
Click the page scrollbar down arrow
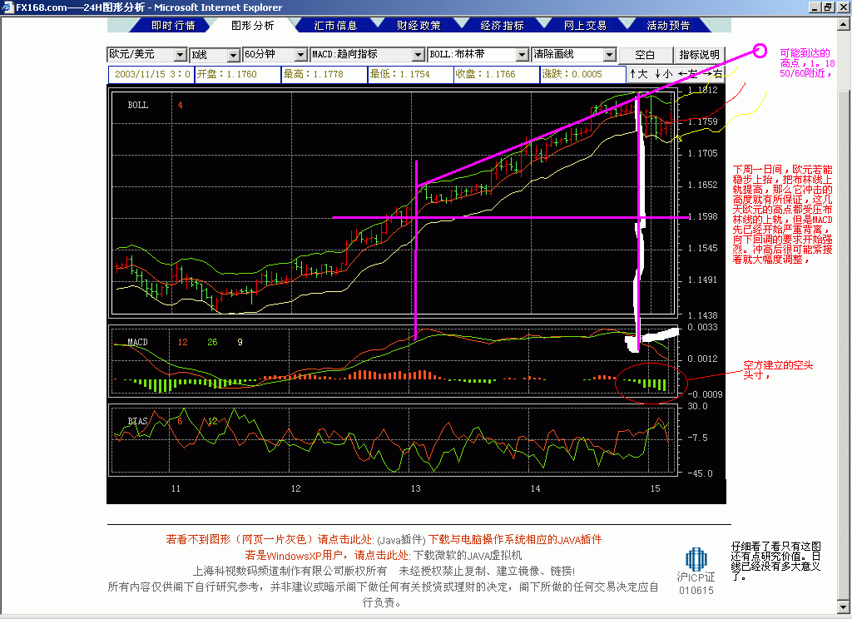coord(844,607)
